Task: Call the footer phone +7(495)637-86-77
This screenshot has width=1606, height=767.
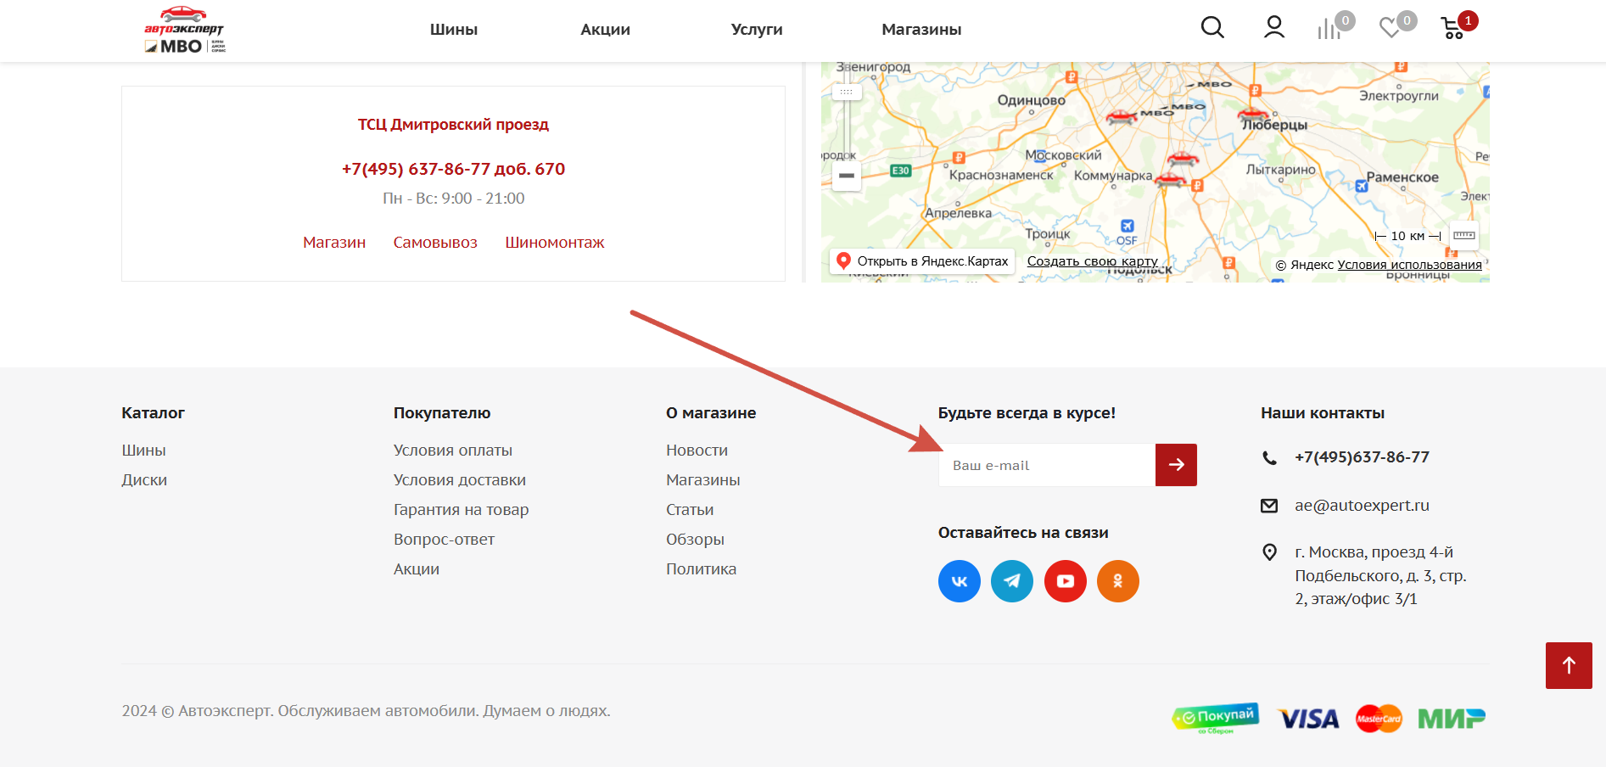Action: [x=1362, y=457]
